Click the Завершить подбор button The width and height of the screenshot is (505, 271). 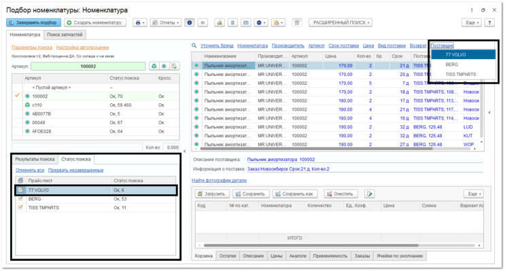pyautogui.click(x=33, y=22)
